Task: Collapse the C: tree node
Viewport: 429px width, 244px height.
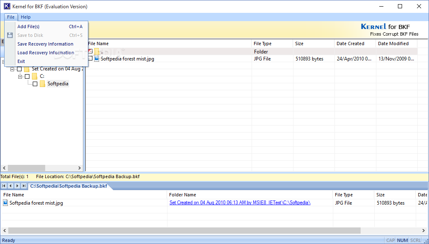Action: click(20, 77)
